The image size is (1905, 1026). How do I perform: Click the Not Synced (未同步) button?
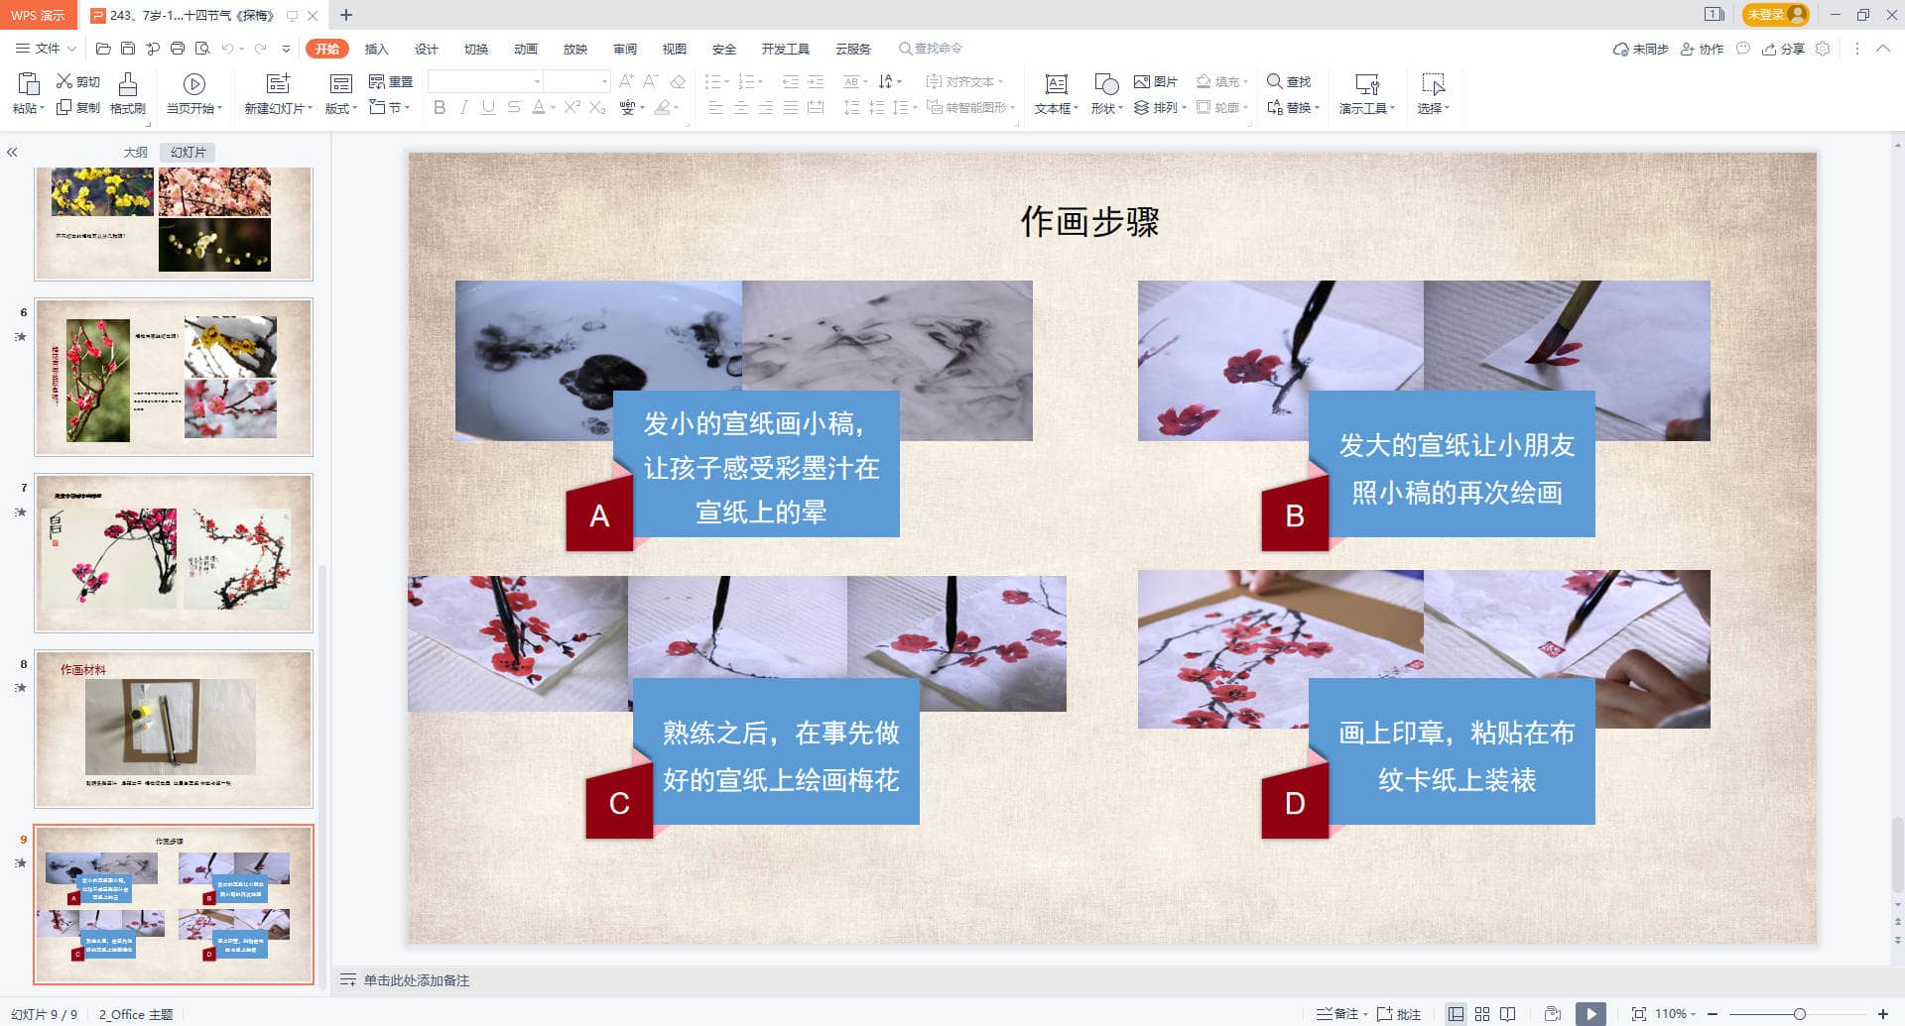pyautogui.click(x=1641, y=49)
